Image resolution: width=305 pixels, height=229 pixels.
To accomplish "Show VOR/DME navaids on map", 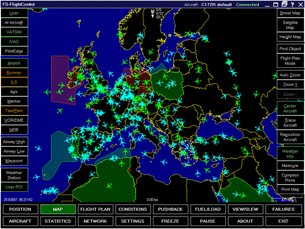I will (14, 120).
